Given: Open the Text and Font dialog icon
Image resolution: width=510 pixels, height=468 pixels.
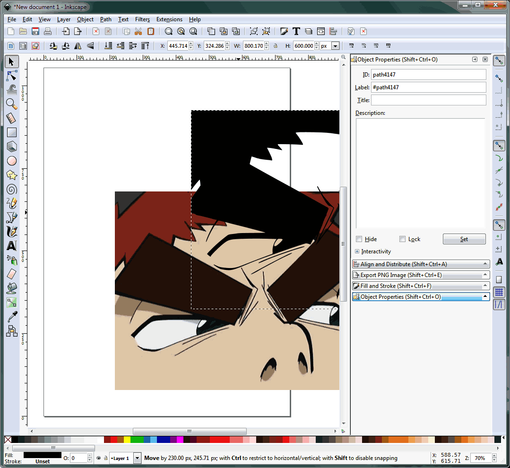Looking at the screenshot, I should (x=296, y=31).
